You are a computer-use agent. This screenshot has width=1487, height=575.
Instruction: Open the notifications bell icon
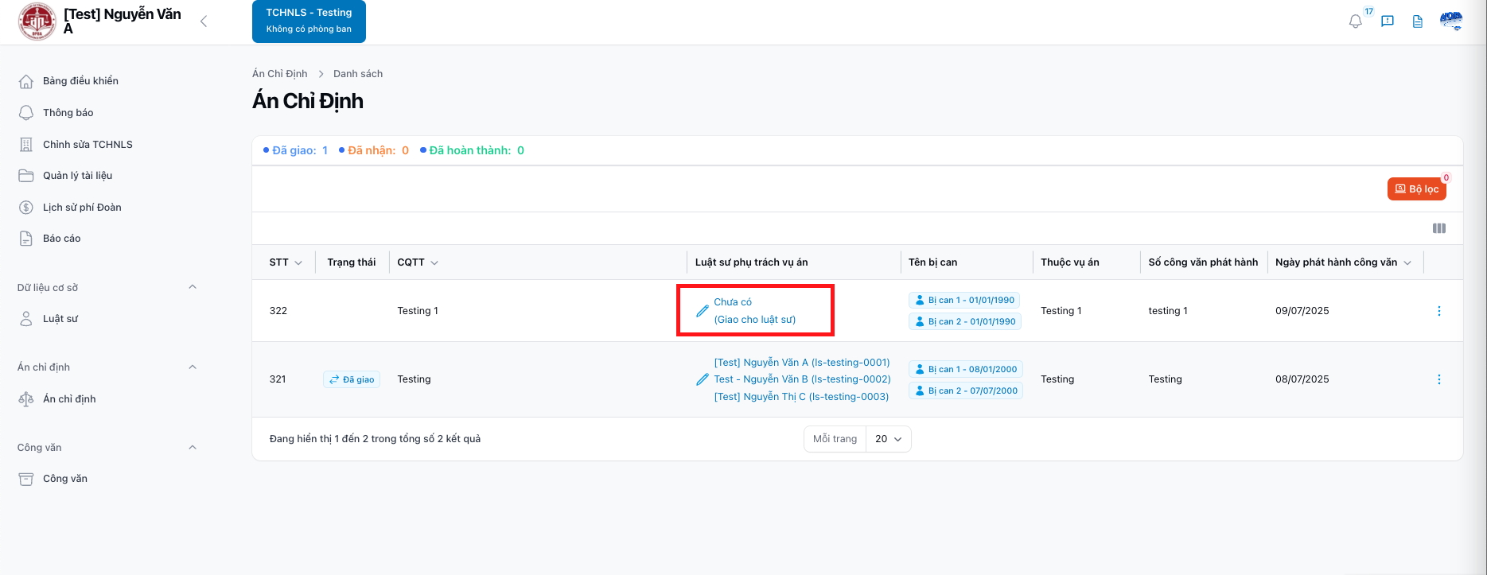tap(1356, 21)
